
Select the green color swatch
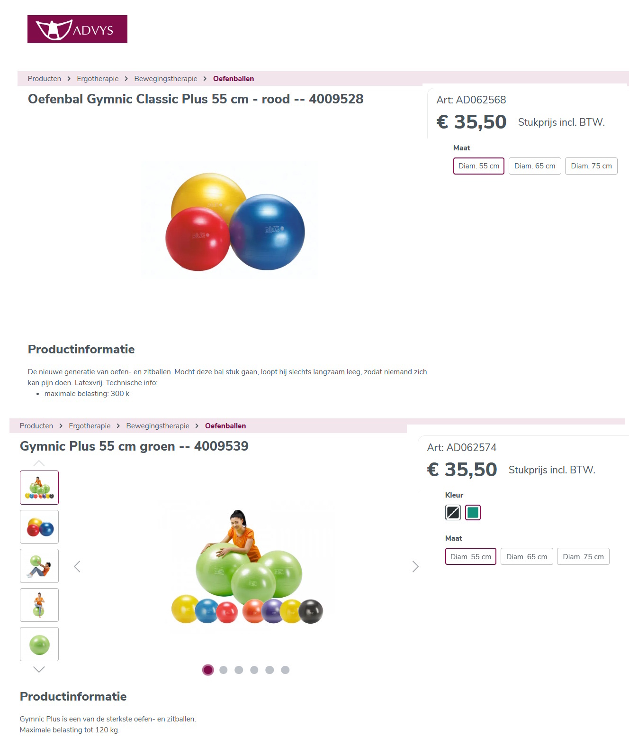(x=473, y=512)
